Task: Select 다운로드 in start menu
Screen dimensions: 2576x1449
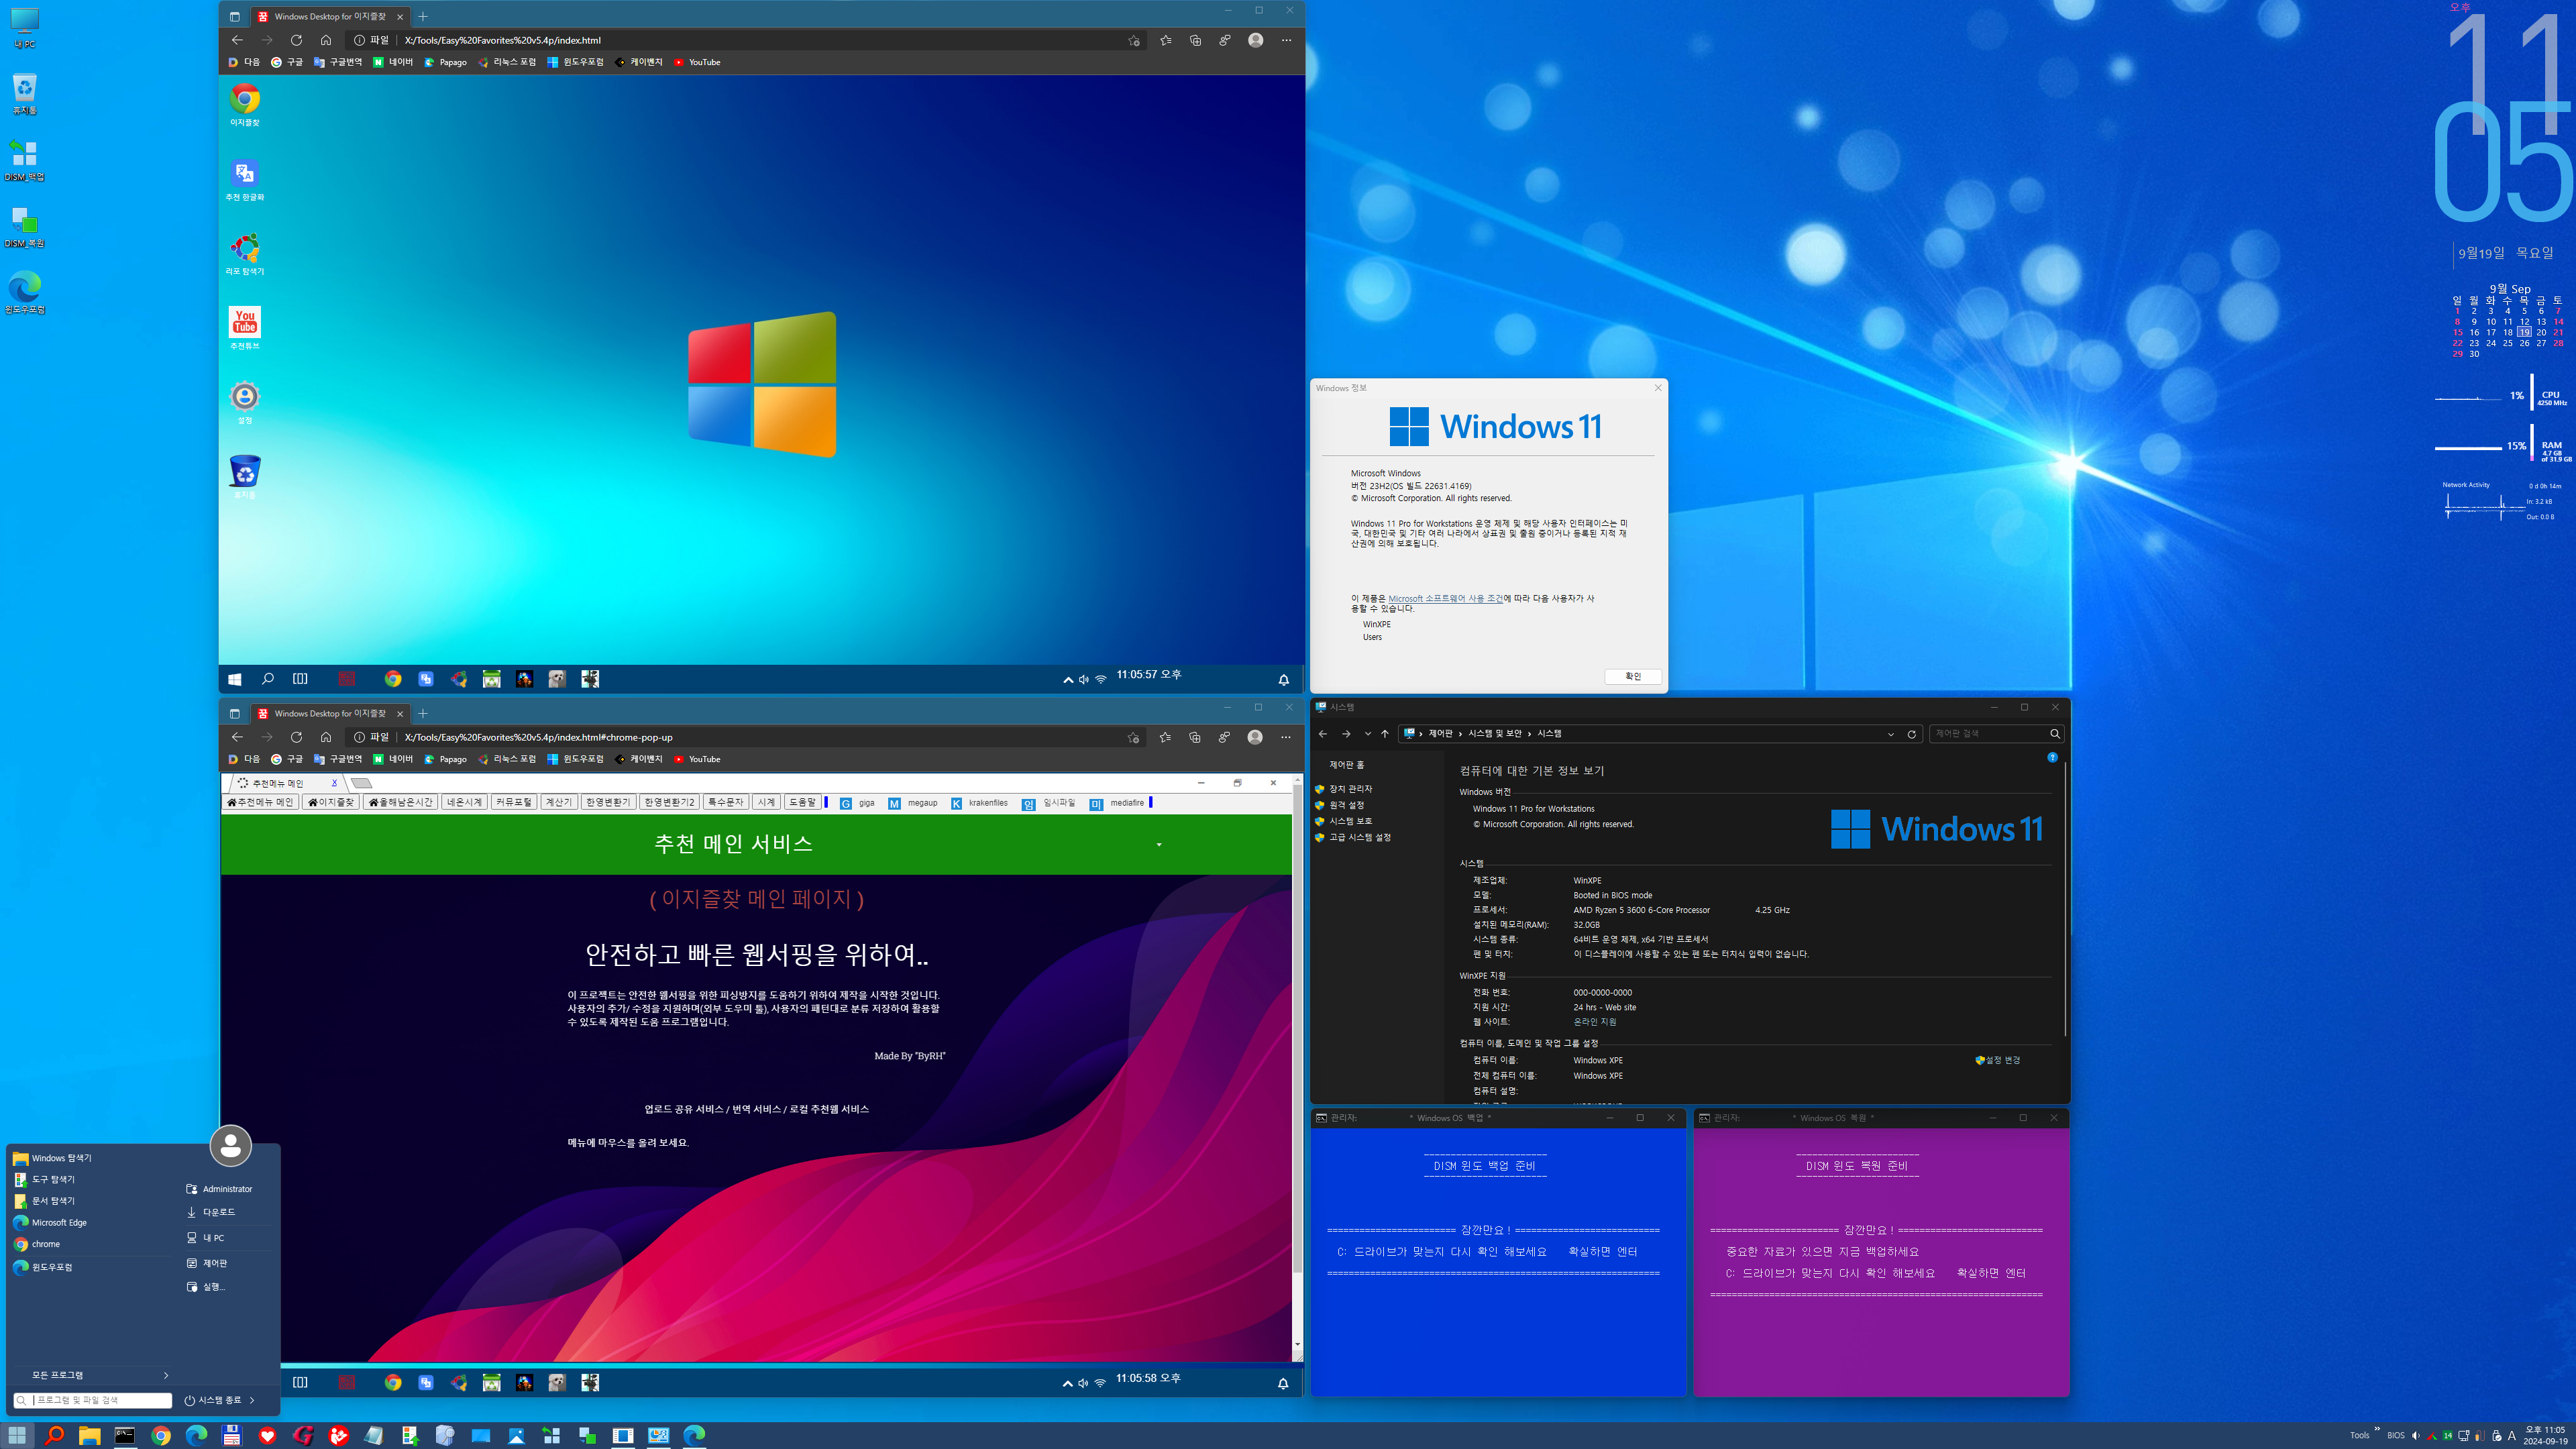Action: click(x=211, y=1212)
